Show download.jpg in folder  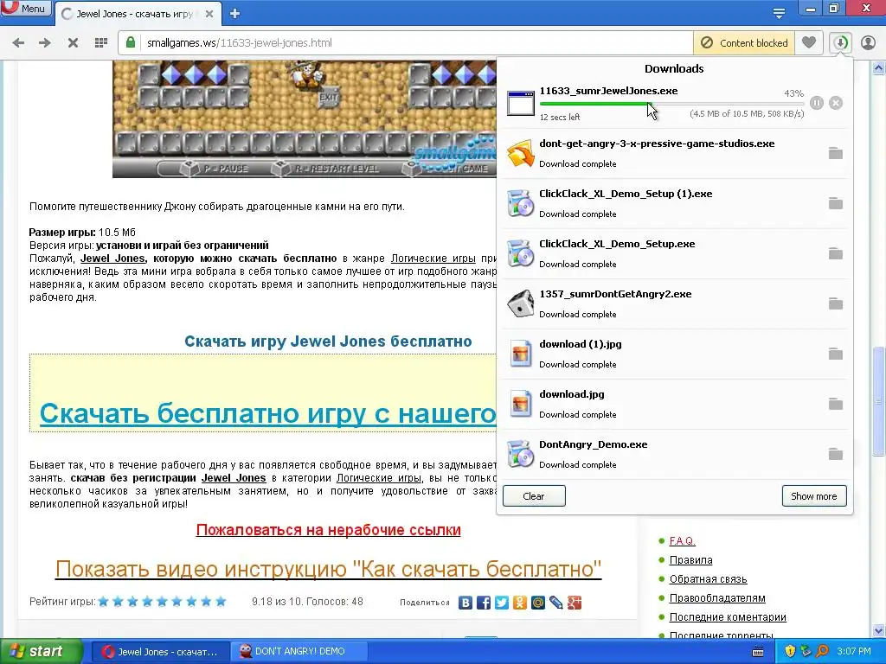point(835,405)
